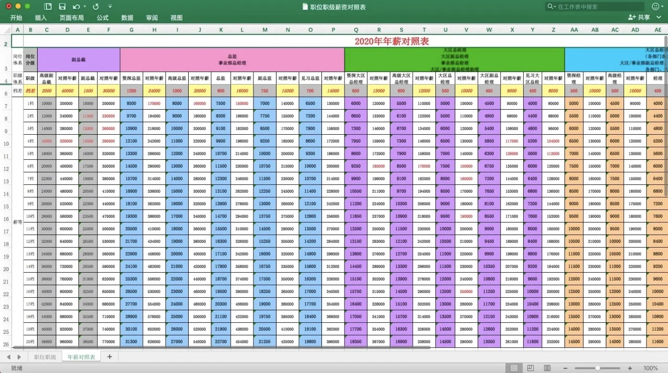
Task: Click the pink 总监 事业部总经理 merged header
Action: click(232, 60)
